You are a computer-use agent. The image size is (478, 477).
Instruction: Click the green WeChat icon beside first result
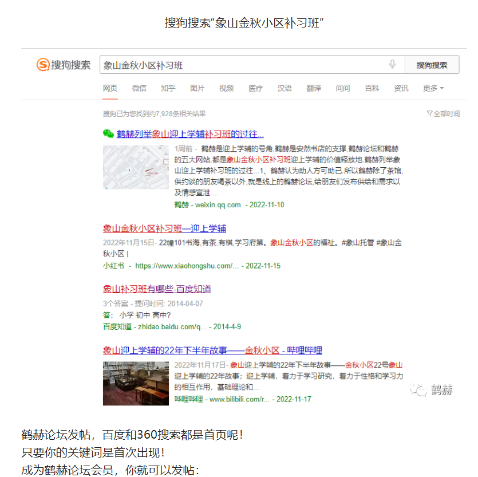coord(108,134)
